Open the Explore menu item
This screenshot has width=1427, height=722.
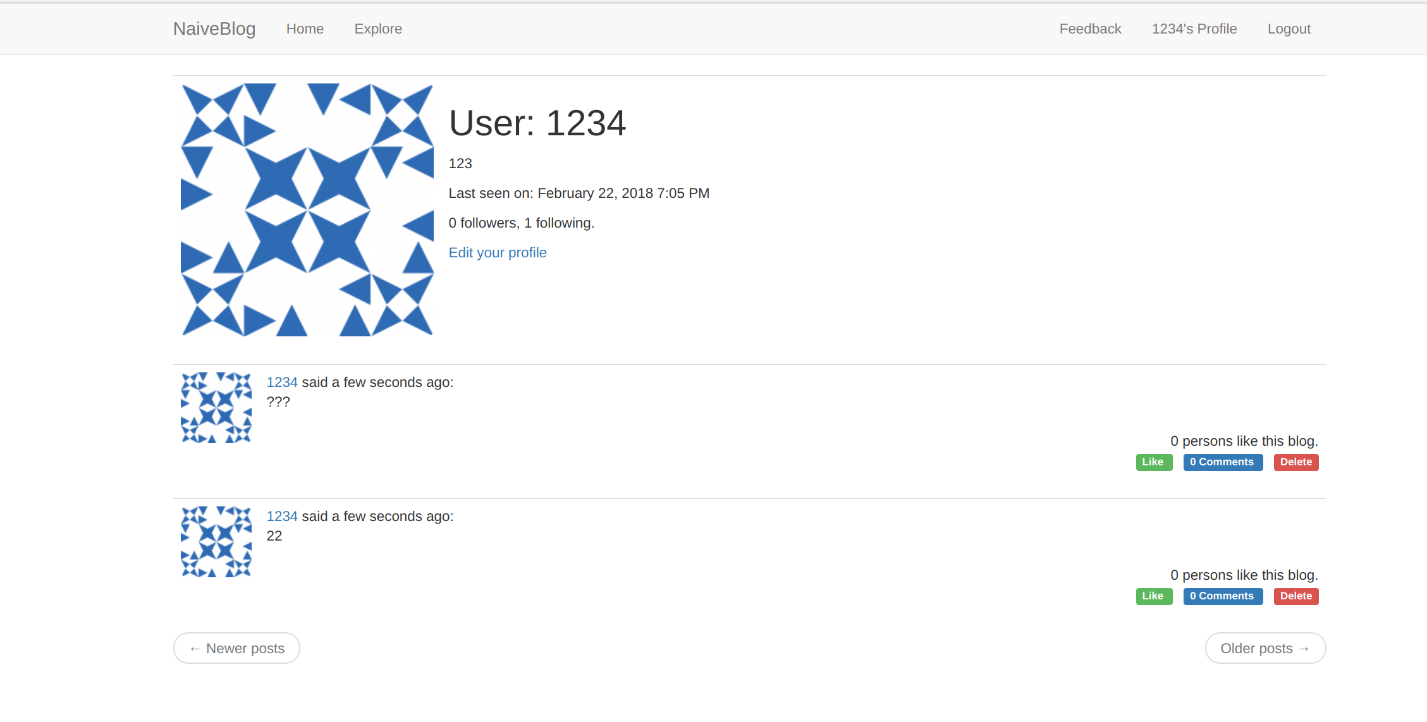click(378, 28)
